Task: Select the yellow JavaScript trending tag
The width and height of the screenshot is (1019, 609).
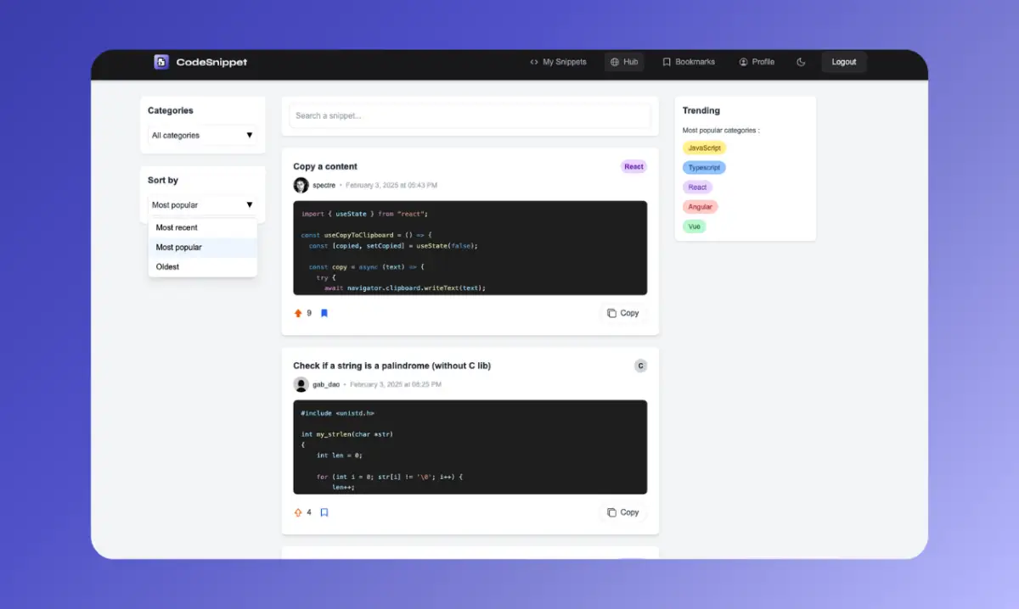Action: click(x=704, y=148)
